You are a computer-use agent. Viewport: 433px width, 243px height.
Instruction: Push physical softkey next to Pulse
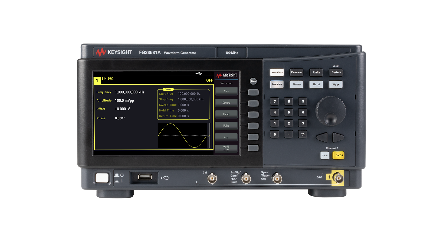(x=253, y=126)
